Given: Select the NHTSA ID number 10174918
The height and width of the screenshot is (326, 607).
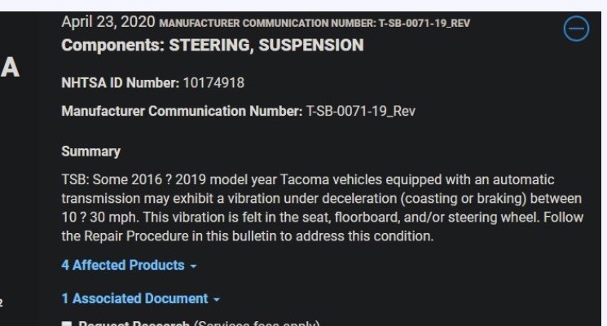Looking at the screenshot, I should pos(213,83).
